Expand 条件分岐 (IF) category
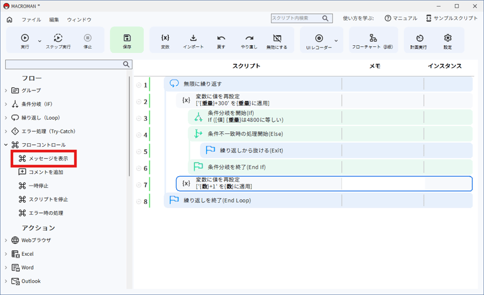Viewport: 484px width, 295px height. click(6, 104)
